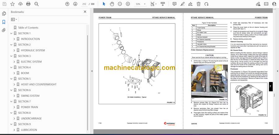Click the Figure 7-4 air intake diagram

tap(137, 64)
